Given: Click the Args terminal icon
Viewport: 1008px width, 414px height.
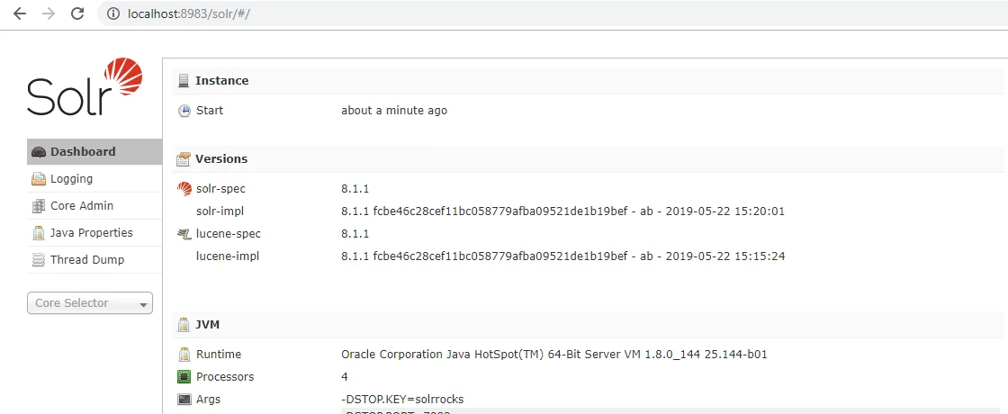Looking at the screenshot, I should (x=184, y=400).
